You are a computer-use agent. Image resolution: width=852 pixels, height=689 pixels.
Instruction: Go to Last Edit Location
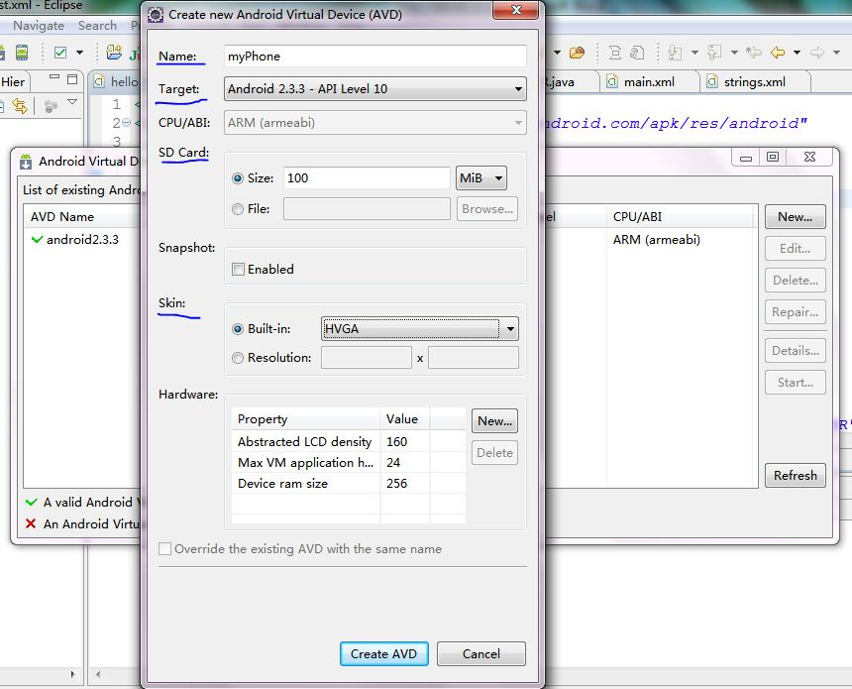(754, 53)
